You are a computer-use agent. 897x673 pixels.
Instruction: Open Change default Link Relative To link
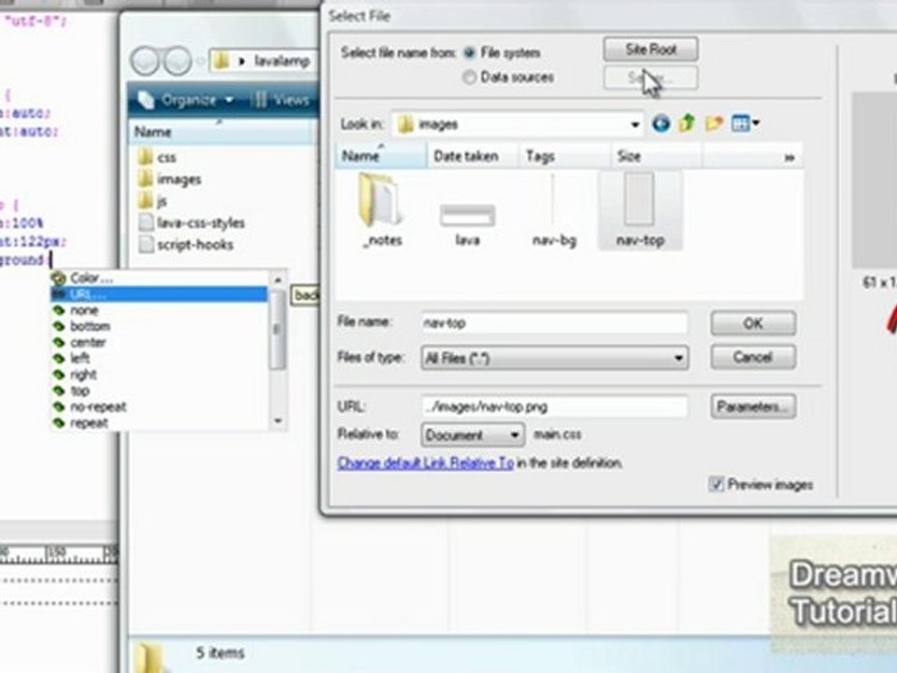click(x=426, y=463)
